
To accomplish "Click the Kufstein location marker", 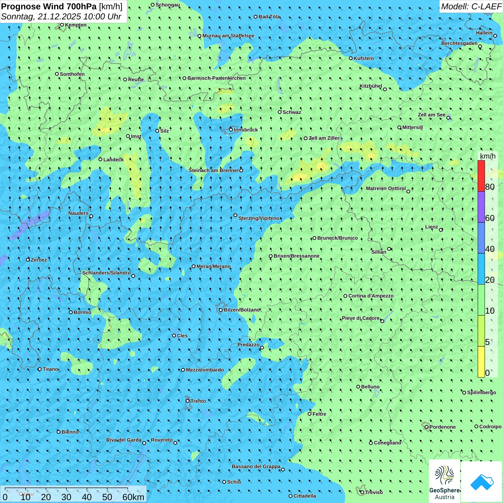I will 351,58.
